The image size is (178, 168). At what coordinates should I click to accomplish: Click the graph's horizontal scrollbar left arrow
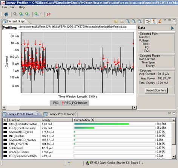[4, 107]
